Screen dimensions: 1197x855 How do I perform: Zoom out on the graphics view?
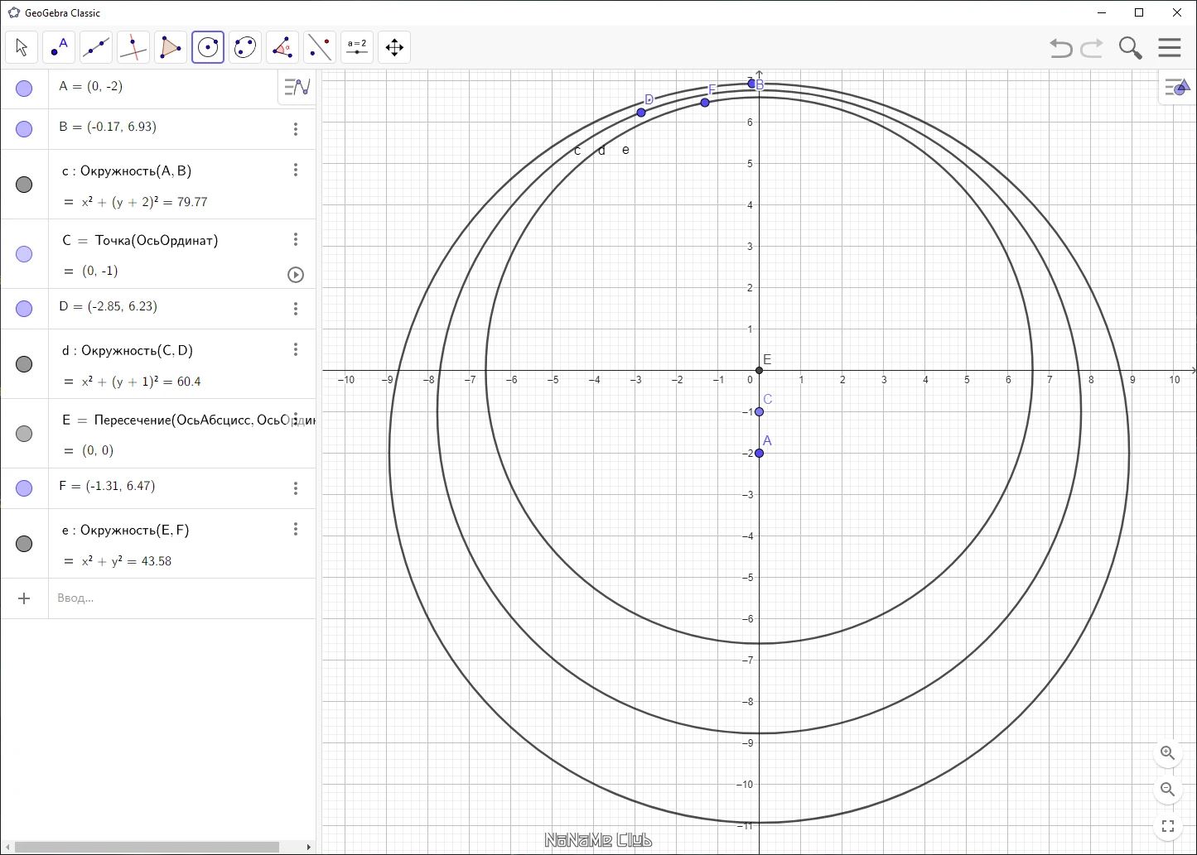1168,790
